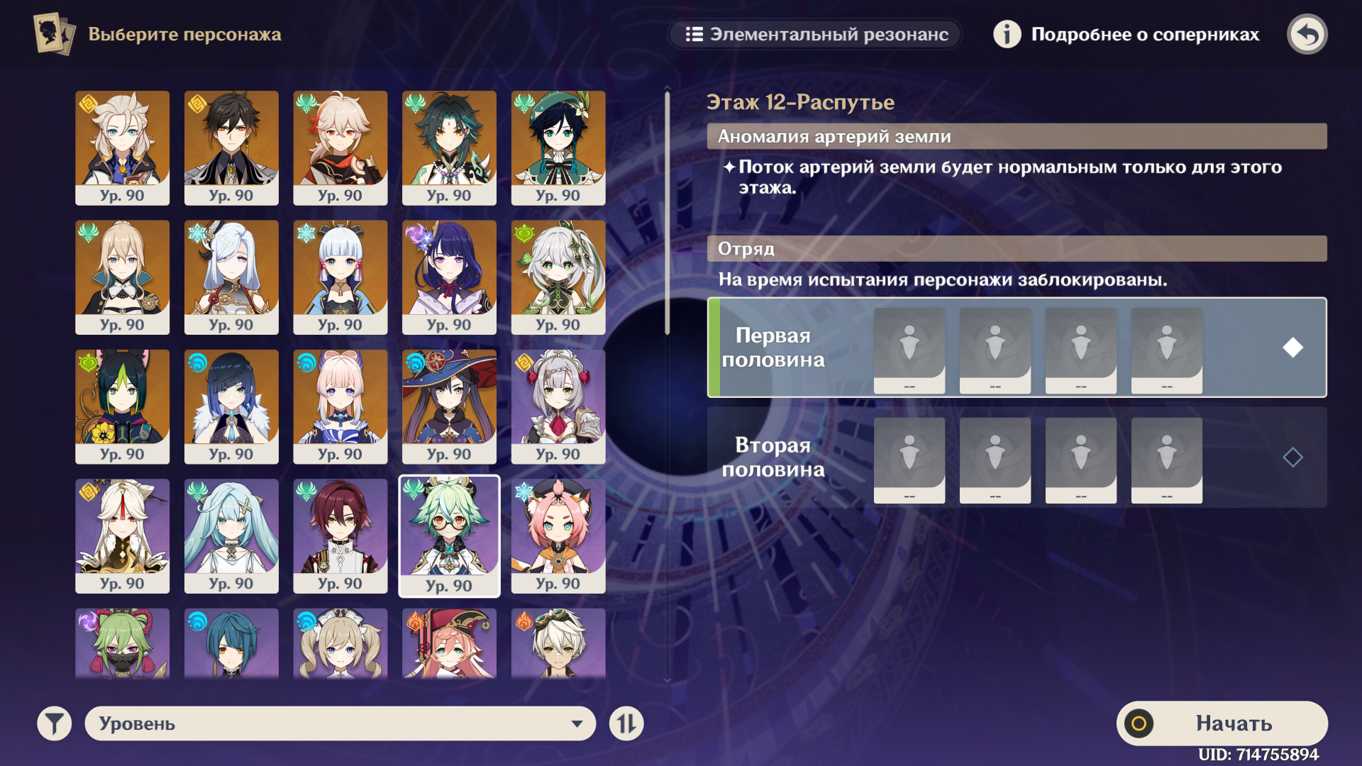Click the character list scrollbar handle
Screen dimensions: 1362x766
[x=667, y=211]
